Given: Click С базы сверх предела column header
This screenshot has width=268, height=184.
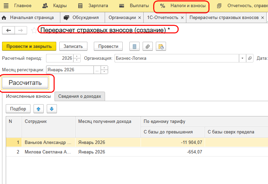Looking at the screenshot, I should coord(236,132).
